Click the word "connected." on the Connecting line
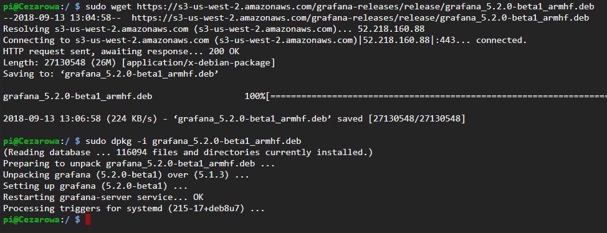 coord(501,40)
